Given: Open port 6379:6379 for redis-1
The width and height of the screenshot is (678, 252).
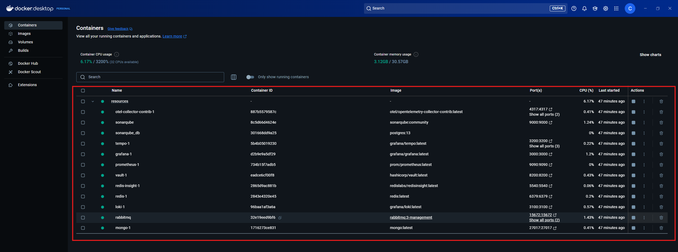Looking at the screenshot, I should pos(541,197).
